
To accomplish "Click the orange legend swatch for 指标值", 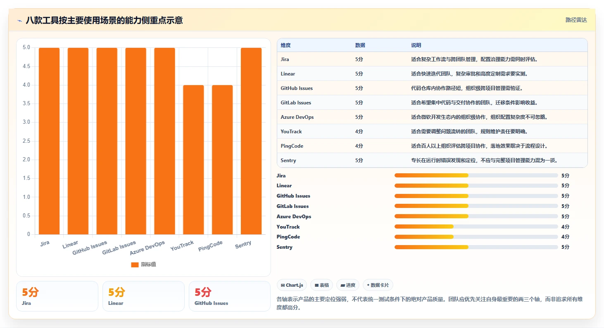I will (135, 265).
